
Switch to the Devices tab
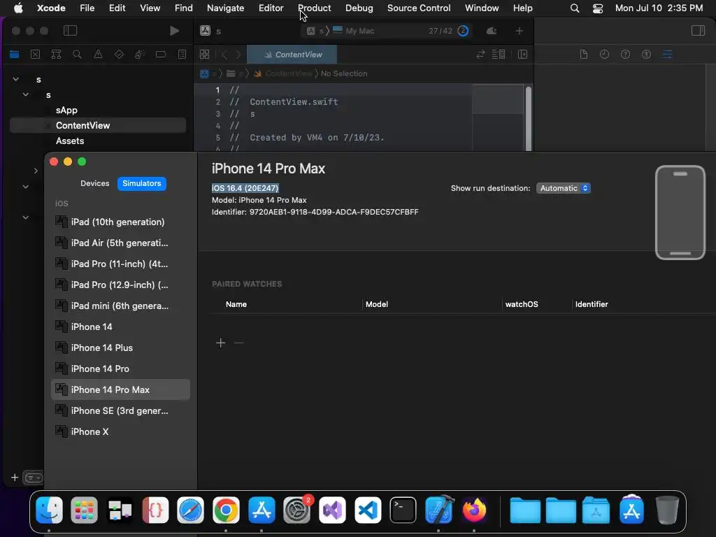point(94,183)
